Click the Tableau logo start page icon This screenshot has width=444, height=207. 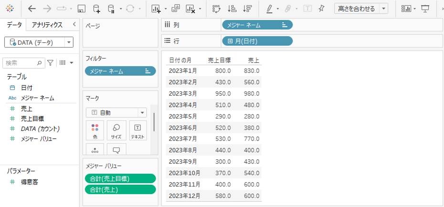[10, 9]
